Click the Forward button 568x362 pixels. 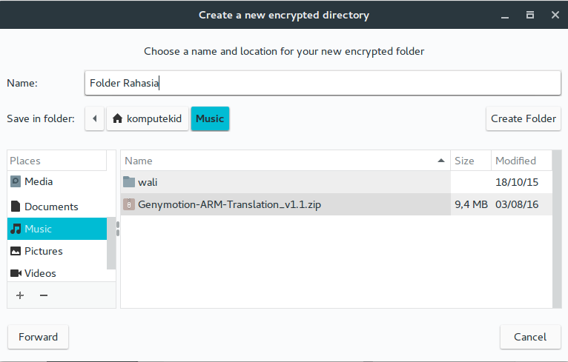pos(38,337)
